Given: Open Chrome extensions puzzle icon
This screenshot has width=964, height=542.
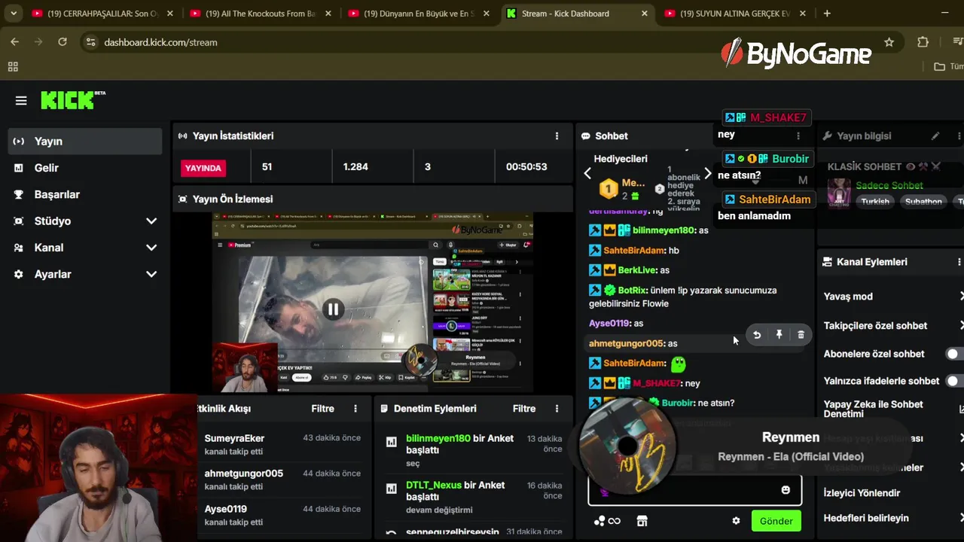Looking at the screenshot, I should pyautogui.click(x=923, y=42).
